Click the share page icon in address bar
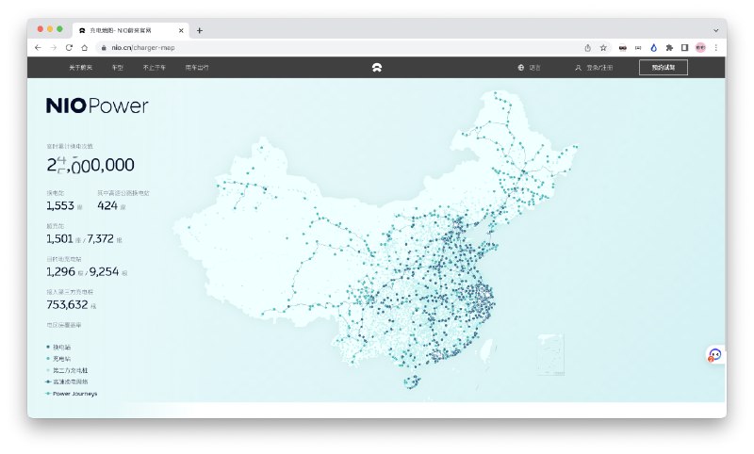Screen dimensions: 754x454 (587, 47)
